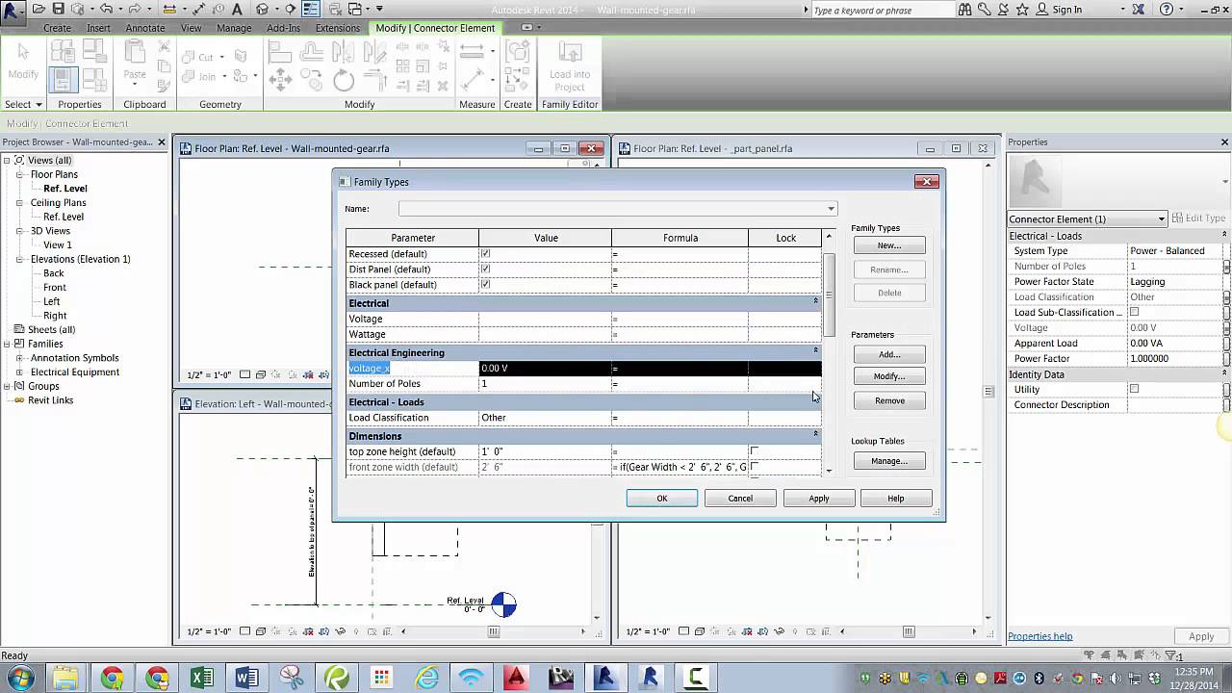Open Excel from the taskbar
1232x693 pixels.
202,679
